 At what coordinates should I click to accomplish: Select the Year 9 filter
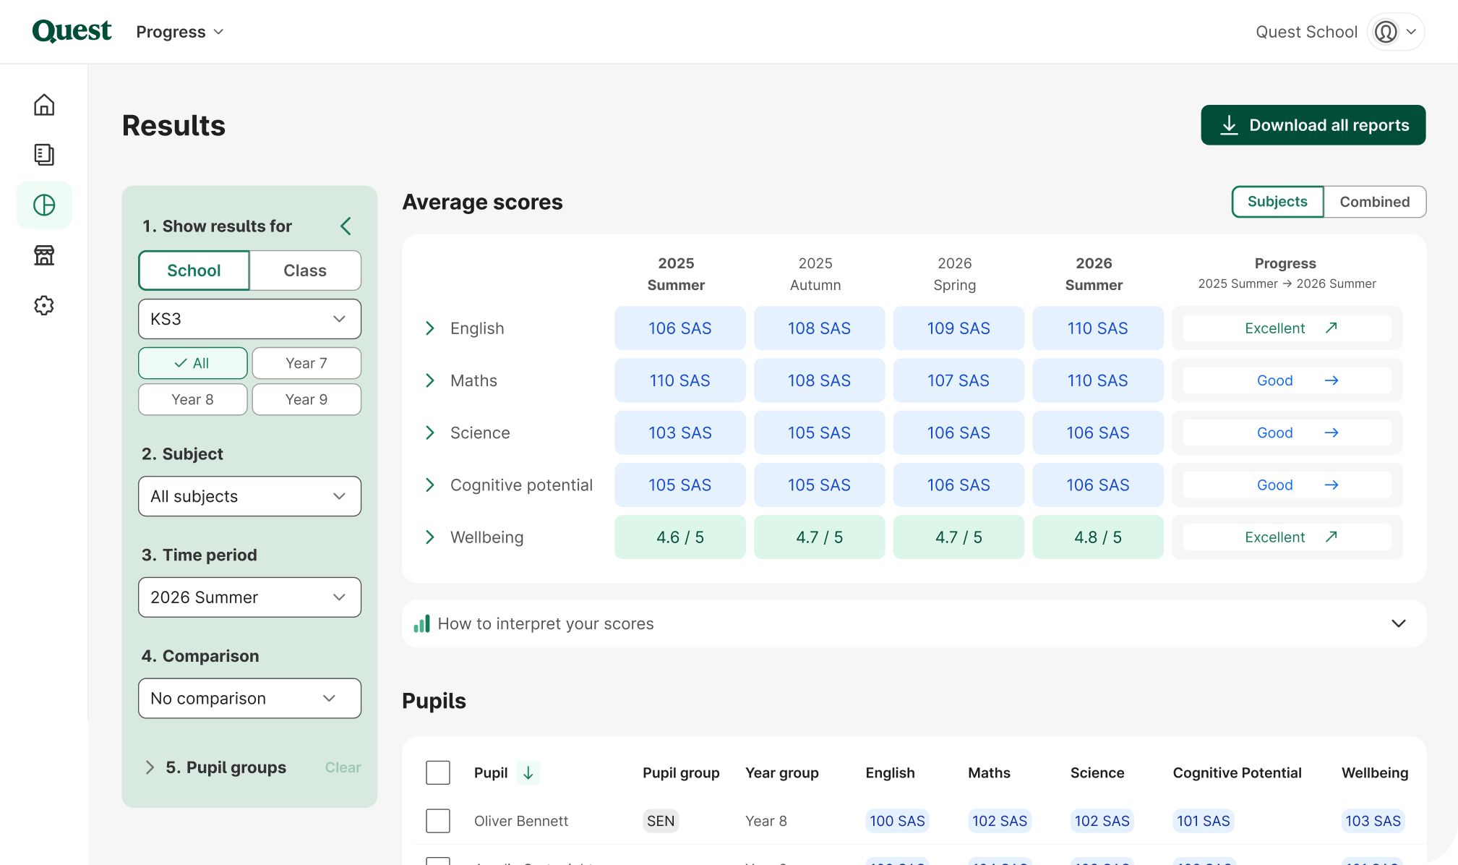(x=306, y=399)
